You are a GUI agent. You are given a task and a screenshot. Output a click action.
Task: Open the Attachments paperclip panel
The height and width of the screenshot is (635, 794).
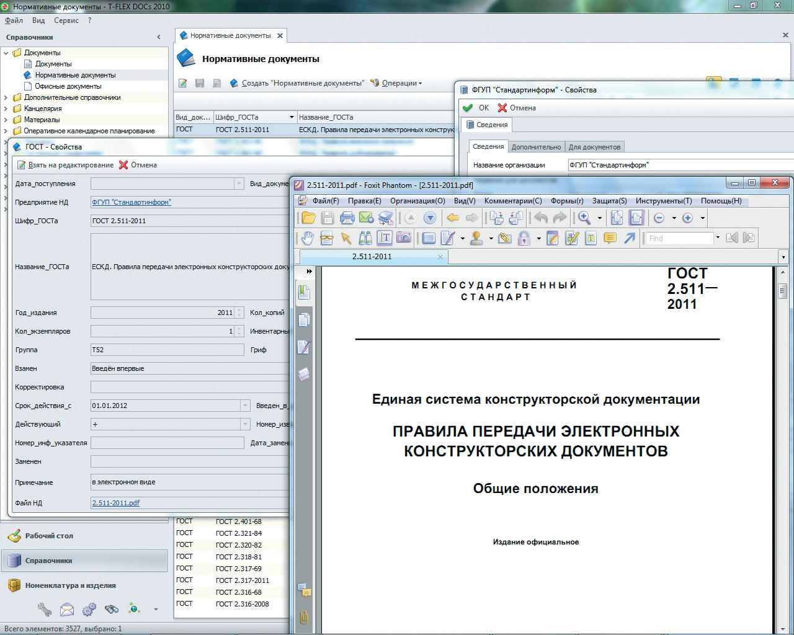304,618
